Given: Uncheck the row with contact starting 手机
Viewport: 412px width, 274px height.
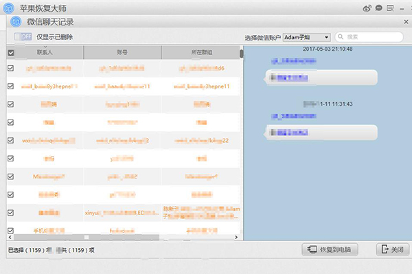Looking at the screenshot, I should [10, 231].
